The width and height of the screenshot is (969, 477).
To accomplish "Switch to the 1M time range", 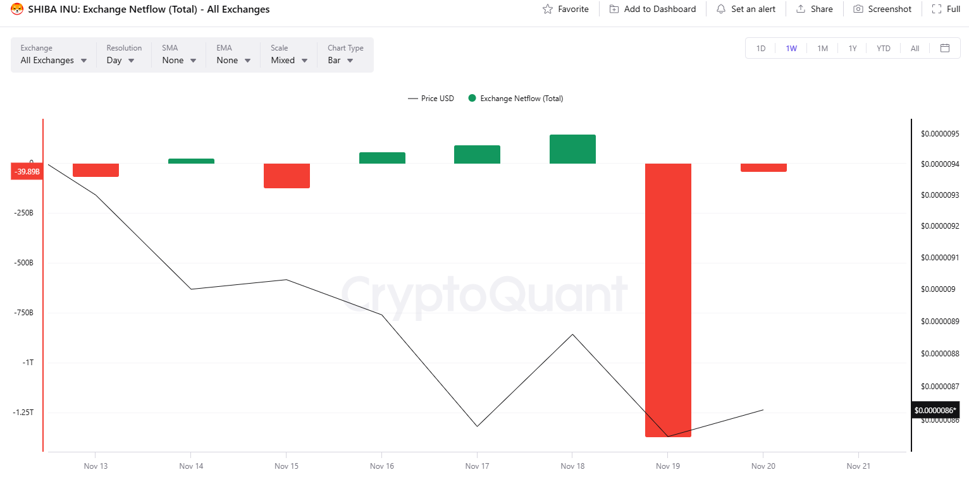I will 822,49.
